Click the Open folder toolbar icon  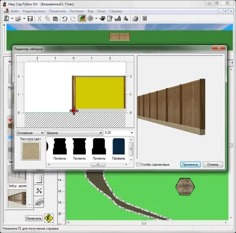click(x=18, y=18)
